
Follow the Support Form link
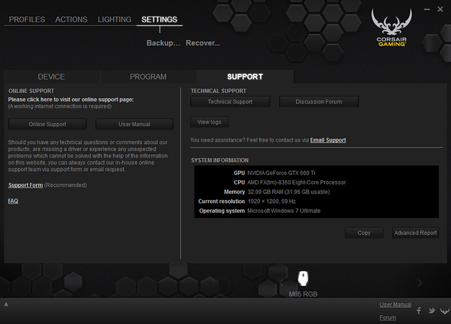point(25,185)
